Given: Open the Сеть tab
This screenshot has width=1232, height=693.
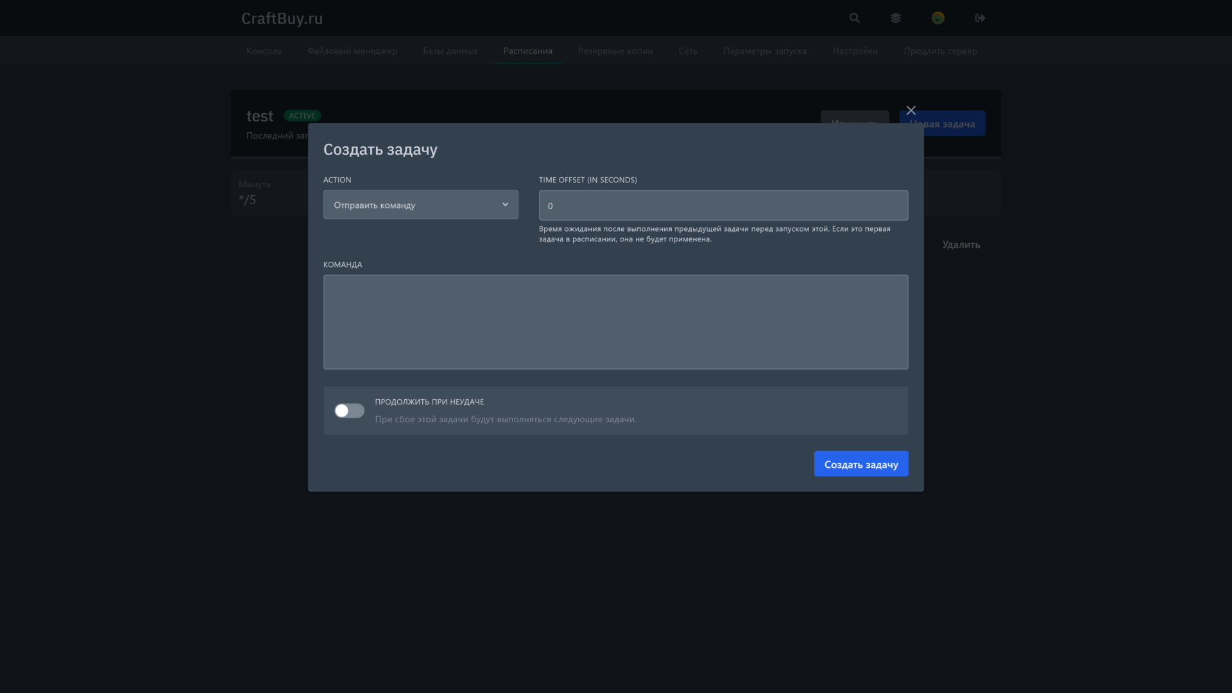Looking at the screenshot, I should (688, 51).
